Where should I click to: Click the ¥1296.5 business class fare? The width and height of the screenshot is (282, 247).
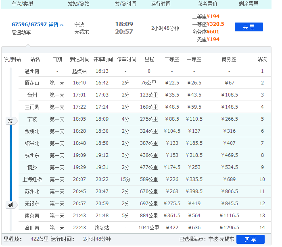point(229,228)
